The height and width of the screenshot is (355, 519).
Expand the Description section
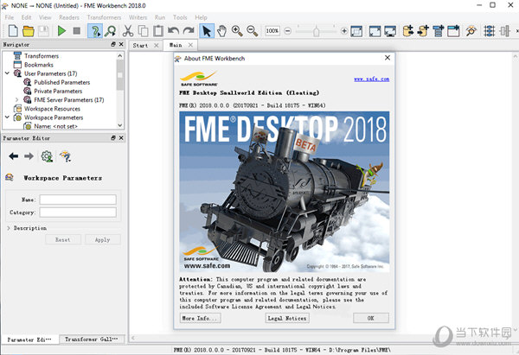9,228
